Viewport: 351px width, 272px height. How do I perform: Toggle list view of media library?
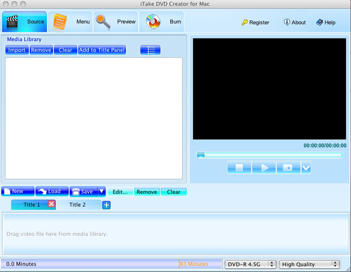[150, 50]
